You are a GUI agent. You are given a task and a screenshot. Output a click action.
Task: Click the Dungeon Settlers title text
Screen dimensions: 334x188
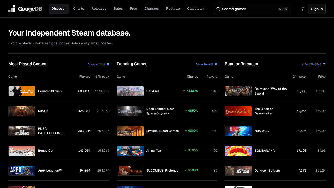point(267,171)
